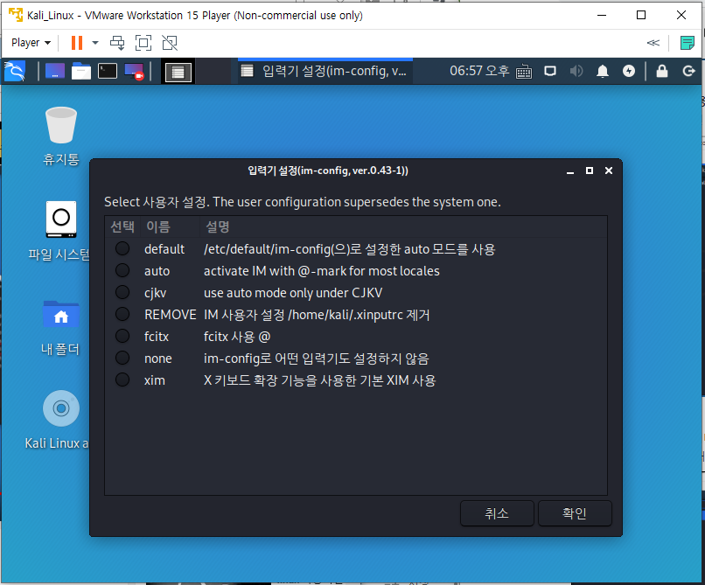
Task: Select the cjkv radio option
Action: [x=122, y=292]
